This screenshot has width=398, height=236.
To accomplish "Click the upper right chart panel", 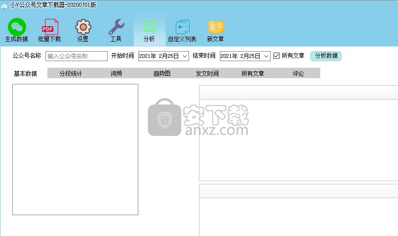I will click(x=298, y=133).
